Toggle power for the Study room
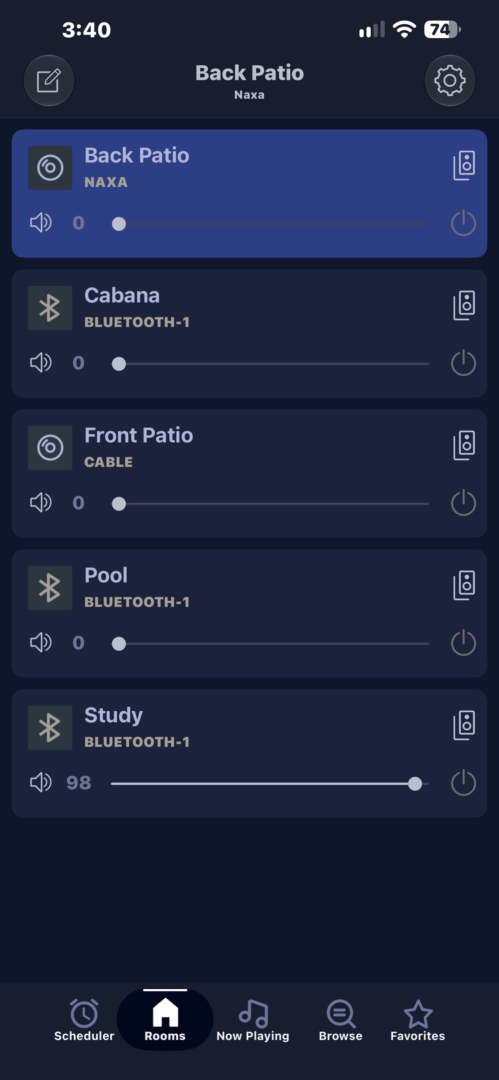Viewport: 499px width, 1080px height. [x=463, y=783]
